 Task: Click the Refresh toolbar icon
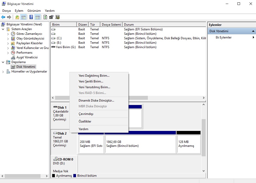click(x=45, y=17)
